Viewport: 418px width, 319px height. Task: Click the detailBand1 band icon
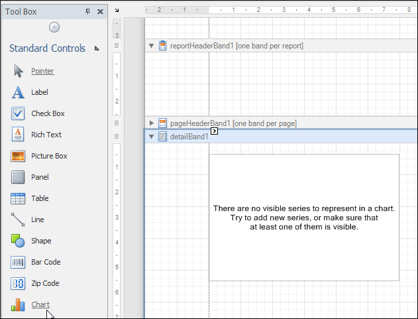click(162, 137)
